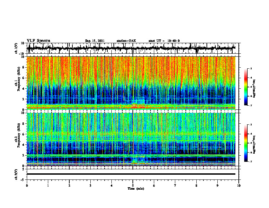Click the "ch.1(V)" waveform axis label
The width and height of the screenshot is (269, 208).
click(16, 48)
